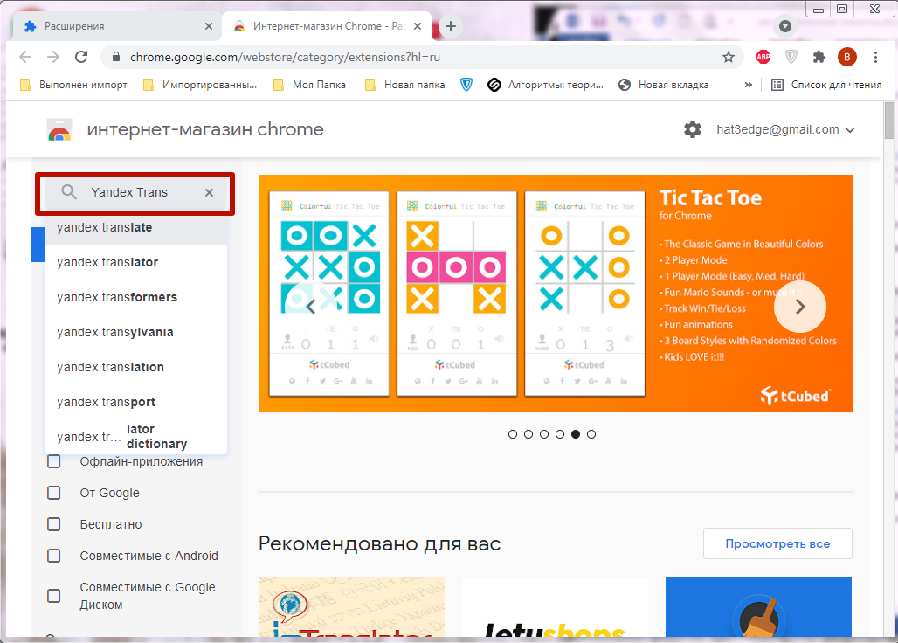The width and height of the screenshot is (898, 643).
Task: Reload the Chrome Web Store page
Action: pyautogui.click(x=81, y=57)
